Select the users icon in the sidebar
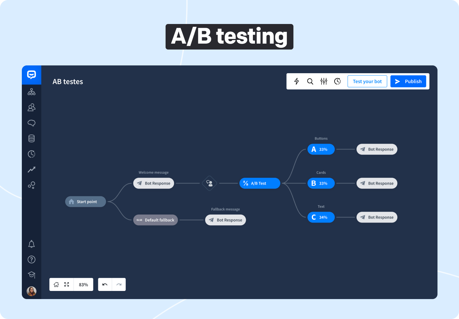This screenshot has width=459, height=319. click(31, 107)
